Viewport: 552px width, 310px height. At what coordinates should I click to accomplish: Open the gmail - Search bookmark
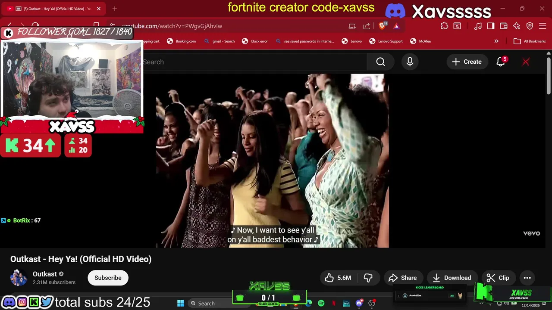[220, 41]
